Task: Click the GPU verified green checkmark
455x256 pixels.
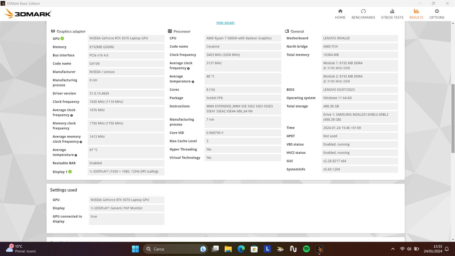Action: [61, 39]
